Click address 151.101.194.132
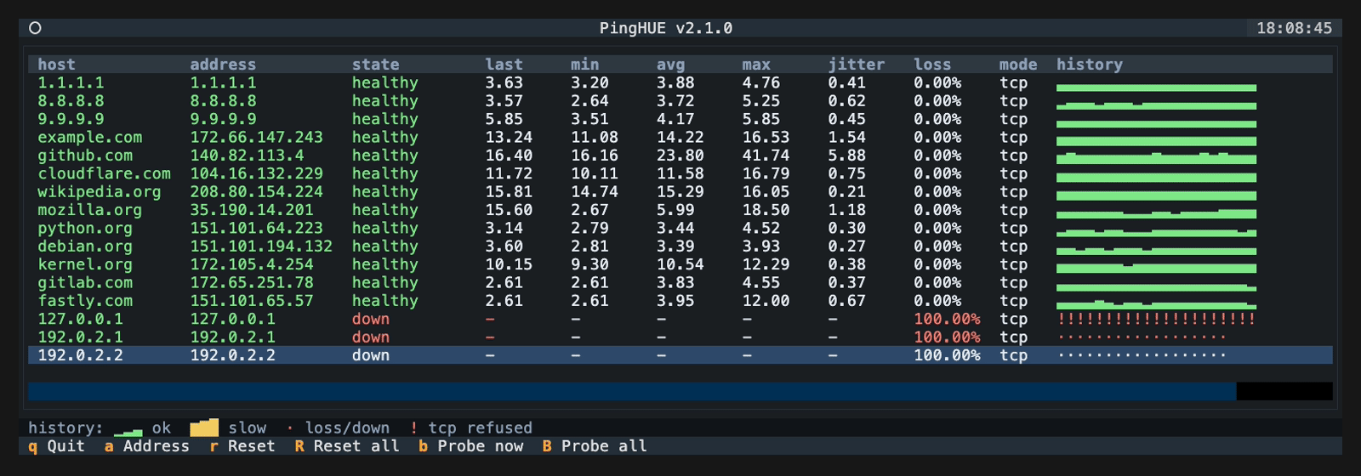The image size is (1361, 476). click(261, 246)
